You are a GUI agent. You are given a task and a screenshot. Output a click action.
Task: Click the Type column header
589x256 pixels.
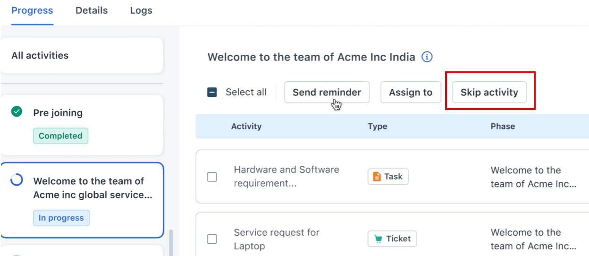pyautogui.click(x=378, y=126)
